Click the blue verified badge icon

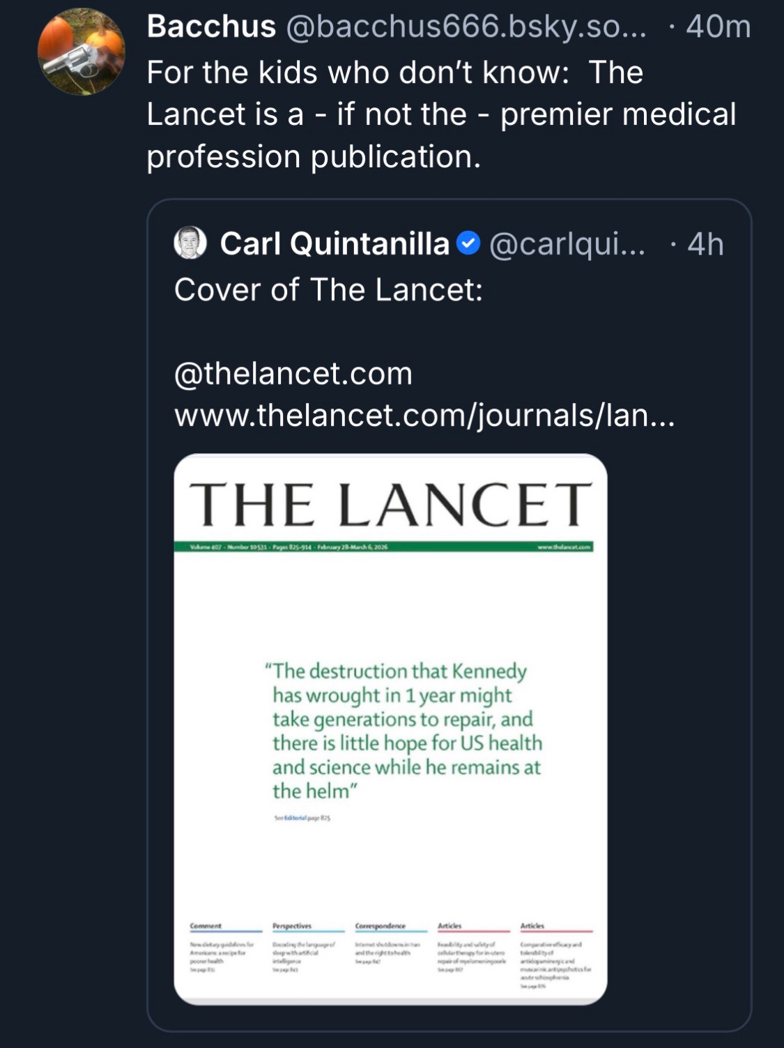tap(468, 243)
